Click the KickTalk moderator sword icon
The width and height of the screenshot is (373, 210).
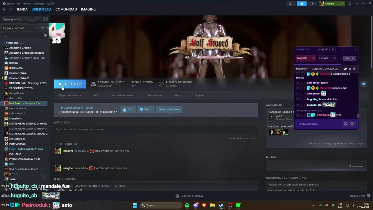[x=345, y=69]
